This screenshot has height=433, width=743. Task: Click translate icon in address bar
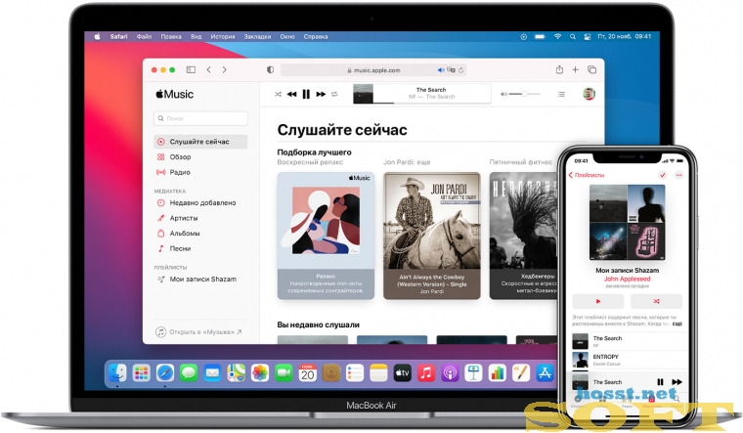coord(451,70)
